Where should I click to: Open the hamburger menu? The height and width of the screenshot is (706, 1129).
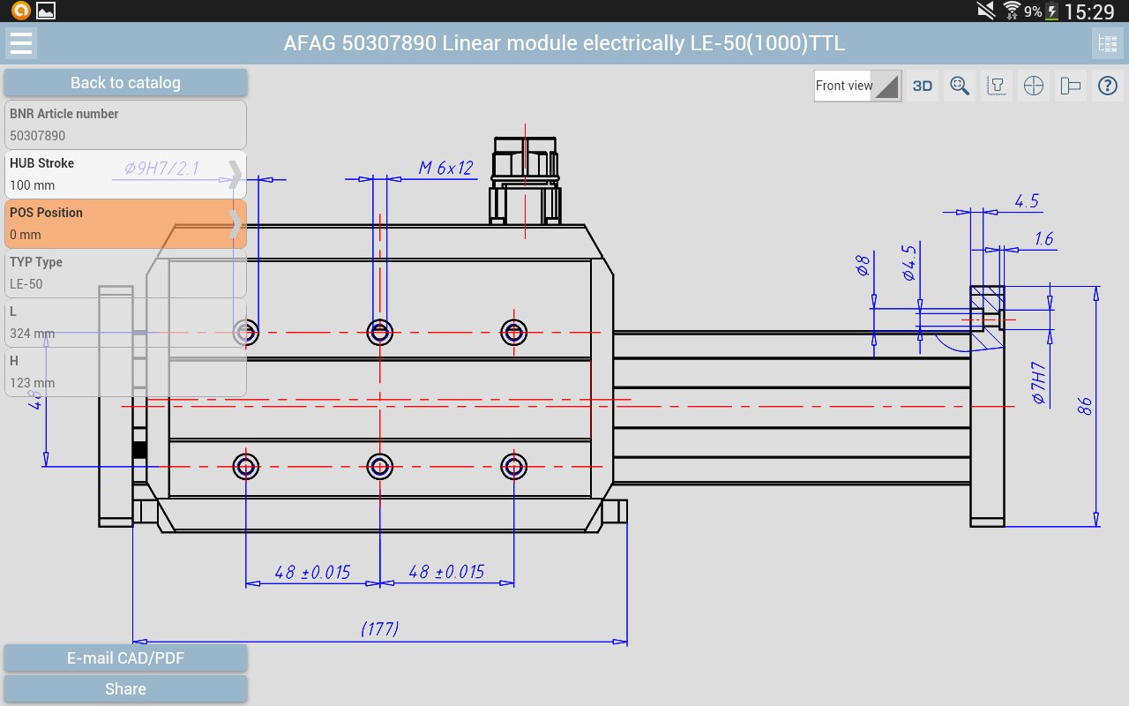(x=20, y=42)
